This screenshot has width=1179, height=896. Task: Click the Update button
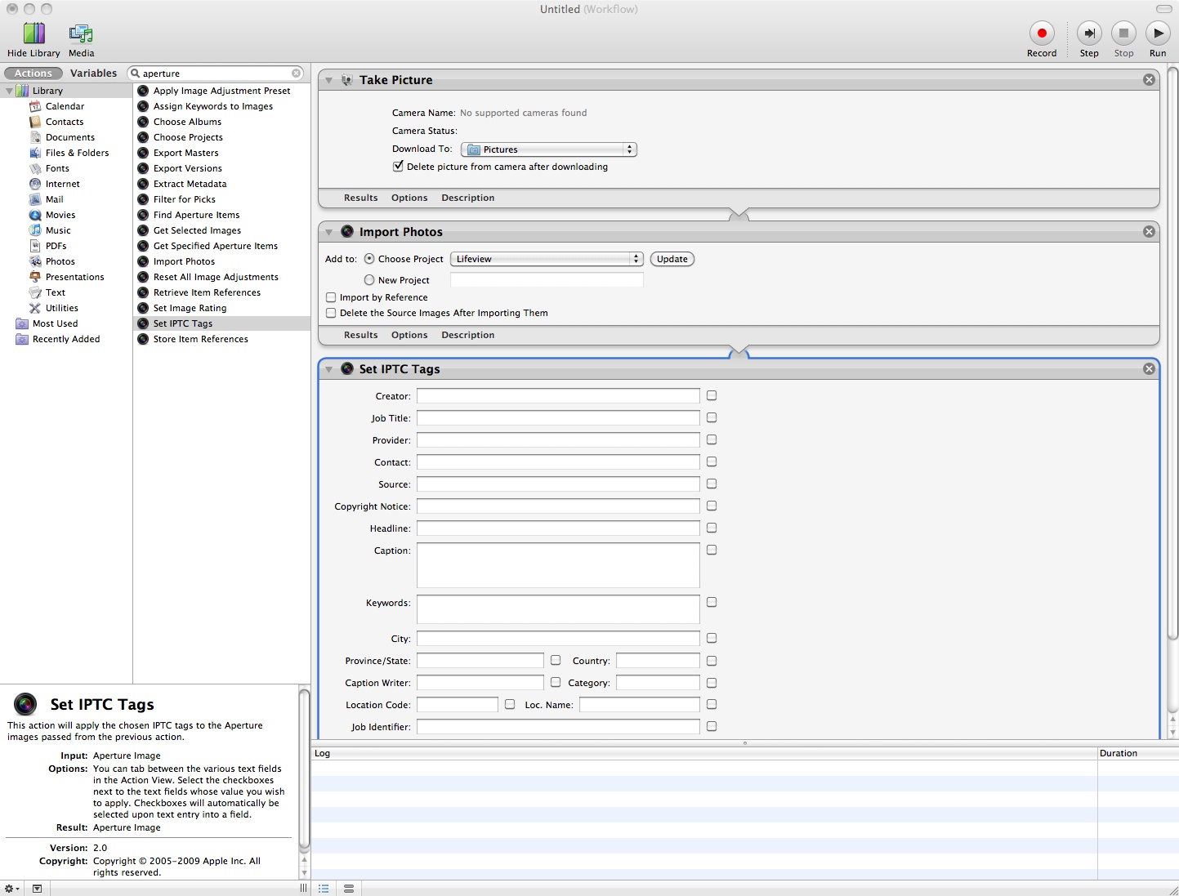click(672, 259)
